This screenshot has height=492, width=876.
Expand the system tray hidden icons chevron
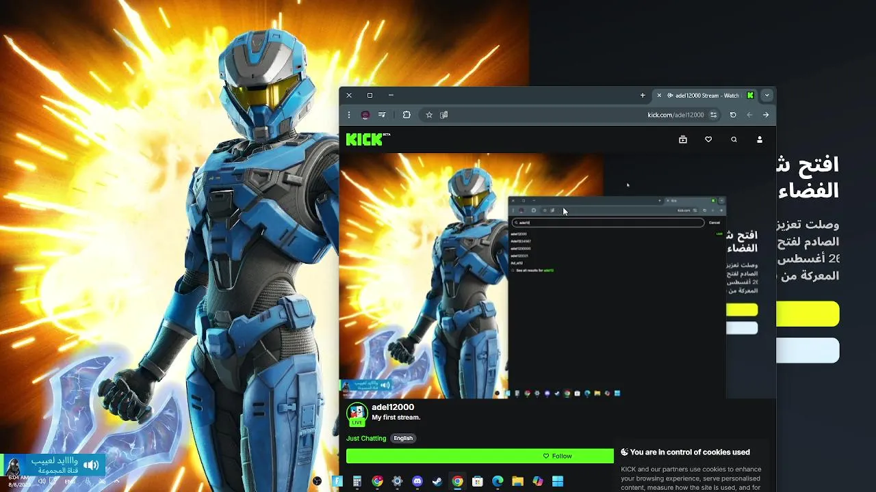click(116, 481)
